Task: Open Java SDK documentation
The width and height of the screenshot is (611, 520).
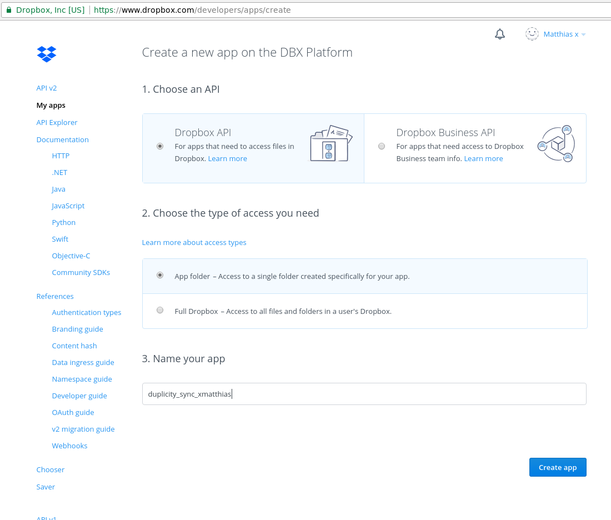Action: (58, 189)
